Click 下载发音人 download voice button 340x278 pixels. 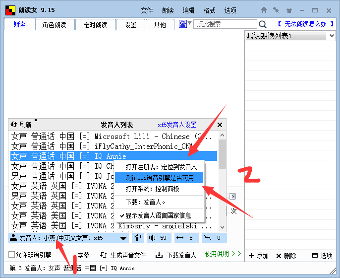[176, 255]
